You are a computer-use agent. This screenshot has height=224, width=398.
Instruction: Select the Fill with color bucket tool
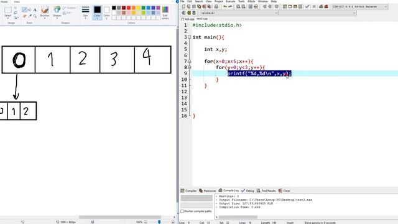tap(30, 10)
